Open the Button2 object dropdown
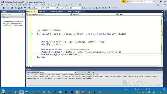Screen dimensions: 167x94 point(94,14)
